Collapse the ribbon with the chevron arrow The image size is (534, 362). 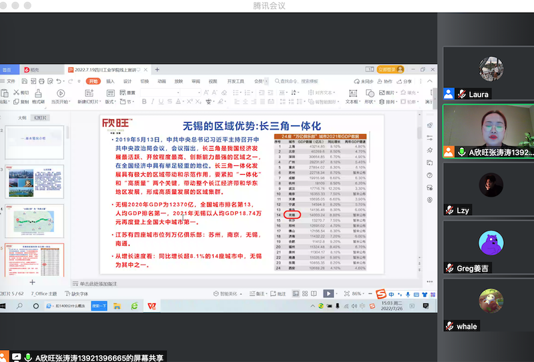[x=429, y=81]
